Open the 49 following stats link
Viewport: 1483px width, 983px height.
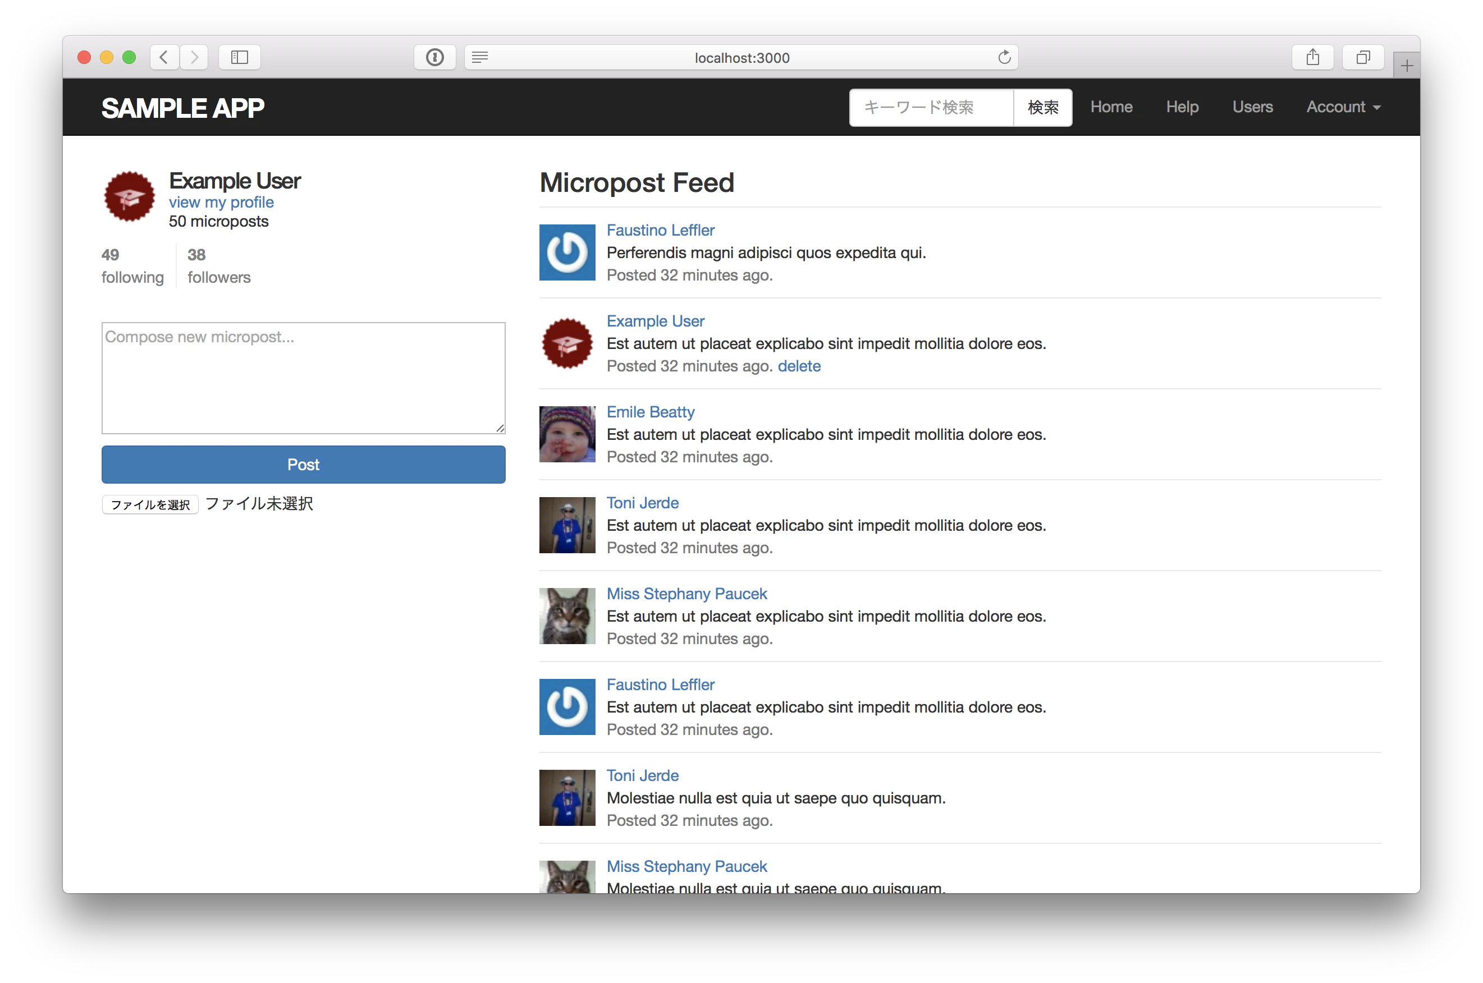coord(132,266)
